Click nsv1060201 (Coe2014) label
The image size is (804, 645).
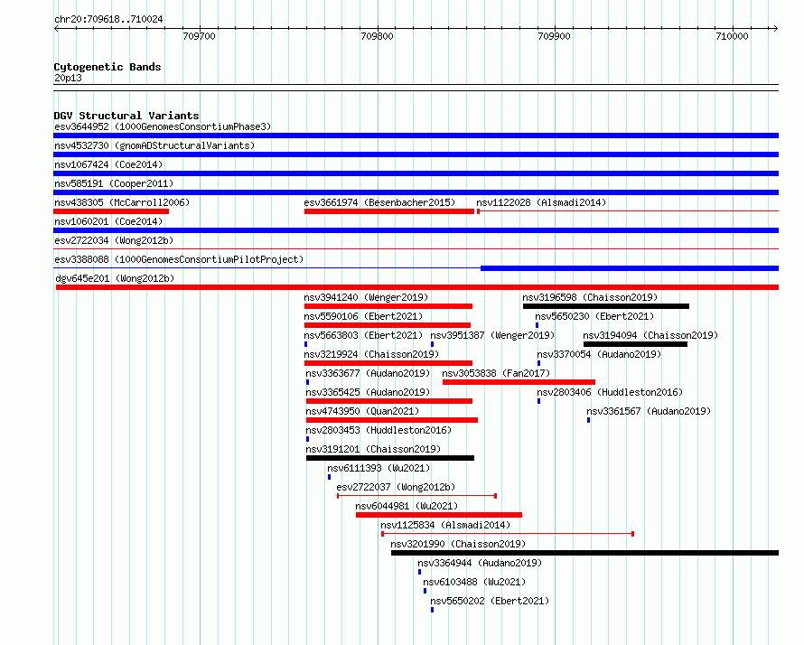point(108,221)
